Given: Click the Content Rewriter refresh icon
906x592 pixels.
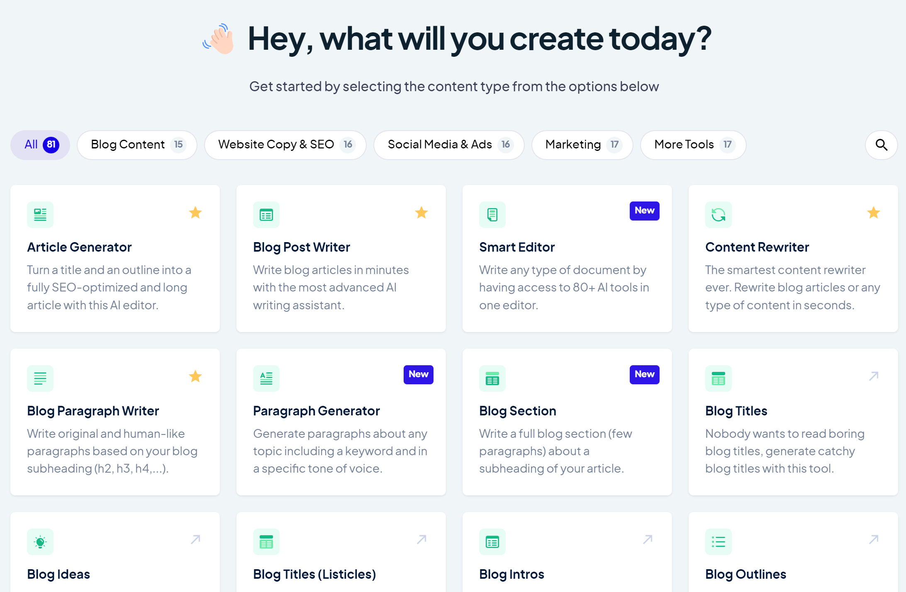Looking at the screenshot, I should 718,214.
